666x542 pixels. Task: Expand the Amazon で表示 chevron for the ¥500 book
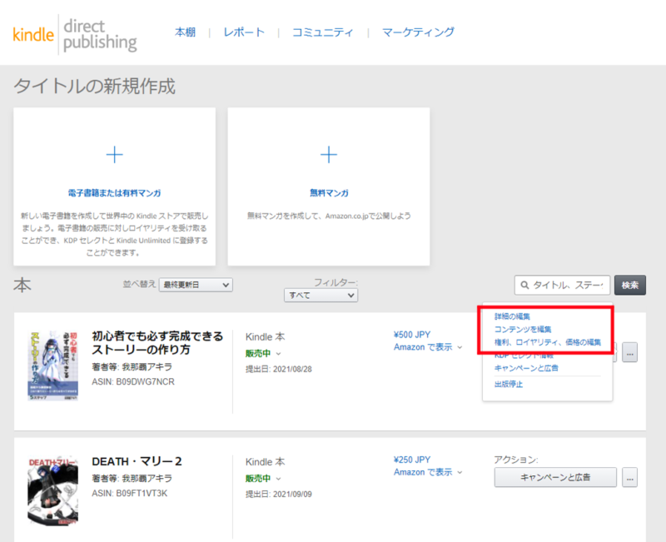click(460, 347)
